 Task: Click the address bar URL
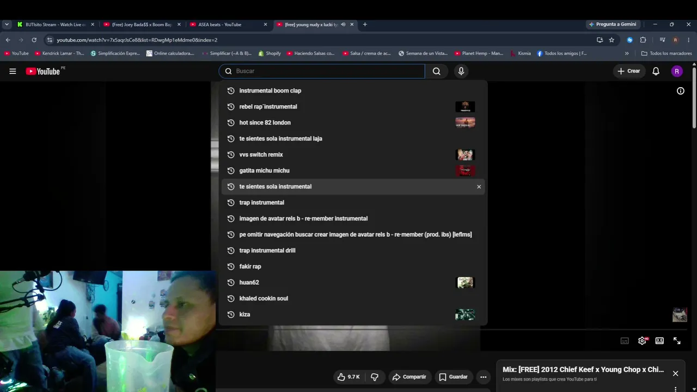137,40
